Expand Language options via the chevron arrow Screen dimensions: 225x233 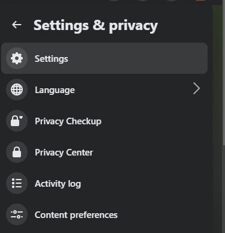(x=196, y=89)
